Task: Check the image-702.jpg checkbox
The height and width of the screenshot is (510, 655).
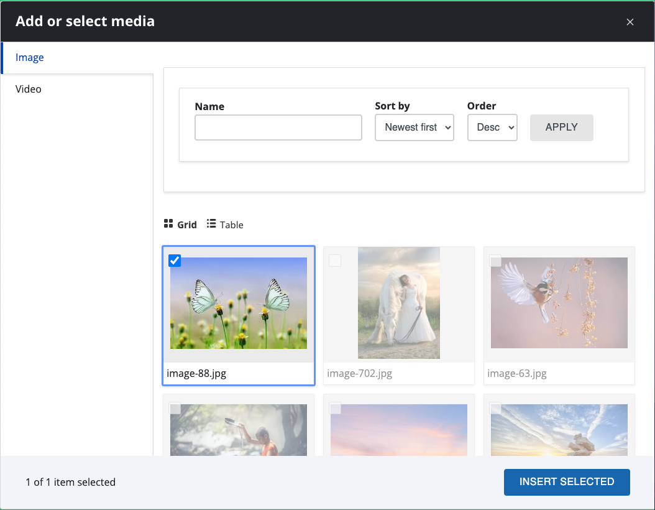Action: pyautogui.click(x=335, y=261)
